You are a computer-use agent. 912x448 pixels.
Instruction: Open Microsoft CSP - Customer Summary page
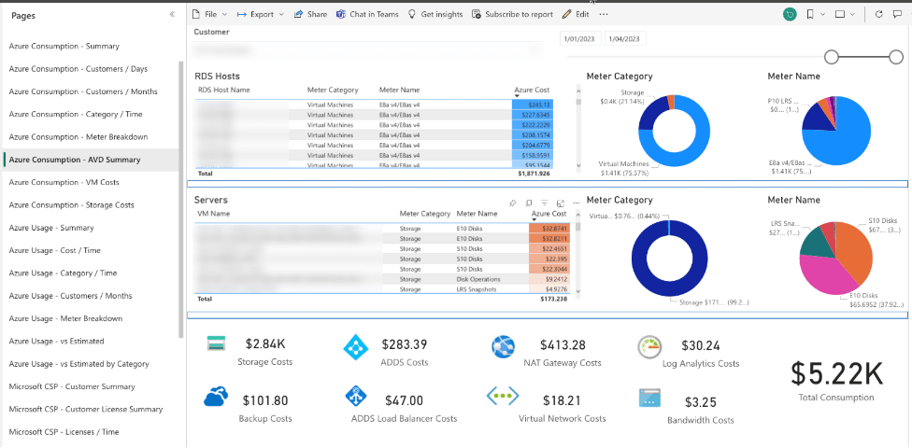(x=72, y=386)
